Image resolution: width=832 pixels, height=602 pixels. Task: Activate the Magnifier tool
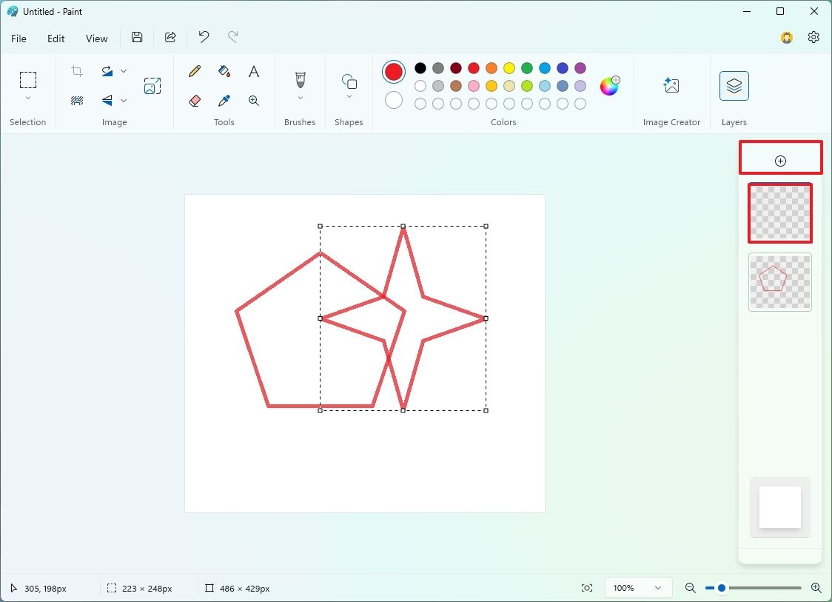tap(253, 101)
